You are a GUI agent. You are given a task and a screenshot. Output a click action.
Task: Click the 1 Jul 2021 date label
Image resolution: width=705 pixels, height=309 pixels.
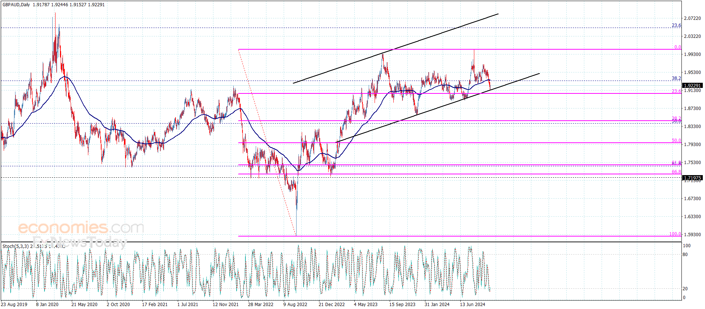(x=188, y=304)
